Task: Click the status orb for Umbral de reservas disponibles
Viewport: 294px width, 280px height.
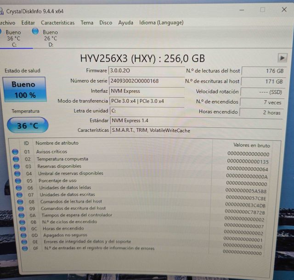Action: click(17, 174)
